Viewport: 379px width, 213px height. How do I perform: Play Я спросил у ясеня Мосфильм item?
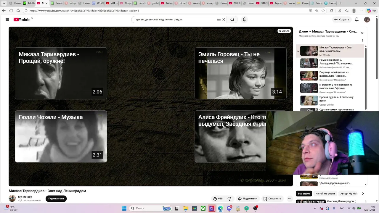coord(330,88)
